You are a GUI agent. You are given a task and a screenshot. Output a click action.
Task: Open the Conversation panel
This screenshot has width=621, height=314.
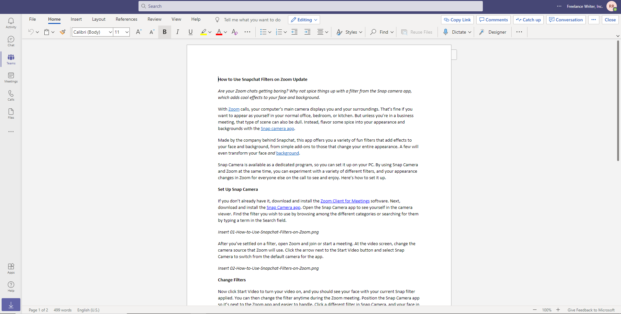(566, 20)
